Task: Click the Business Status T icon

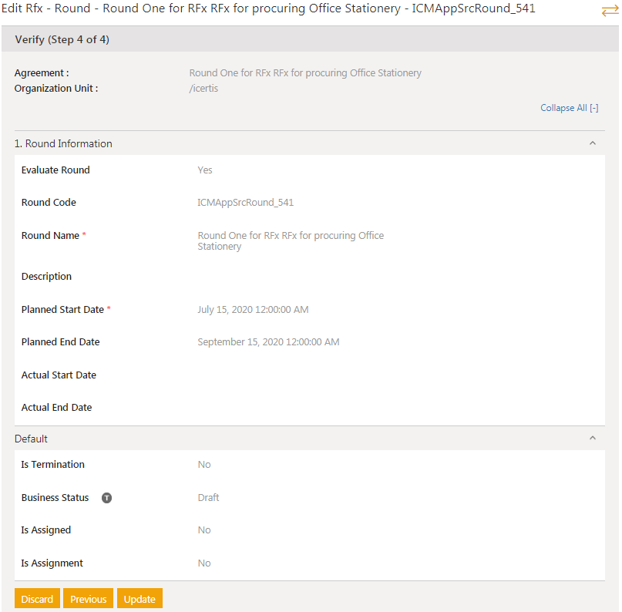Action: (x=106, y=498)
